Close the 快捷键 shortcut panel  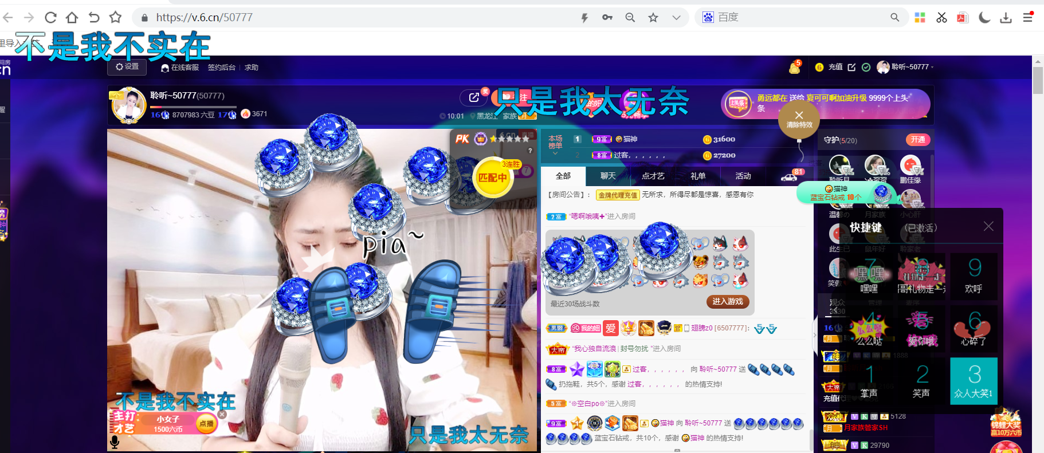[988, 226]
